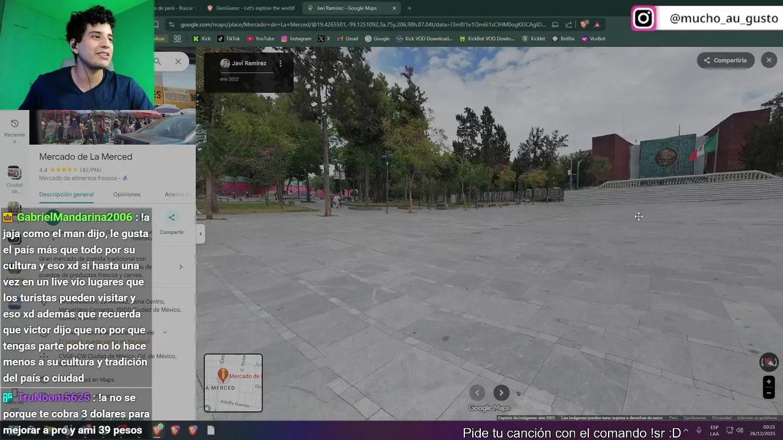Expand the place description chevron
Image resolution: width=783 pixels, height=440 pixels.
pos(180,266)
